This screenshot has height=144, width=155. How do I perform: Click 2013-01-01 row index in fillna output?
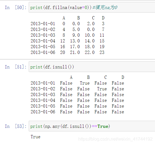point(43,24)
